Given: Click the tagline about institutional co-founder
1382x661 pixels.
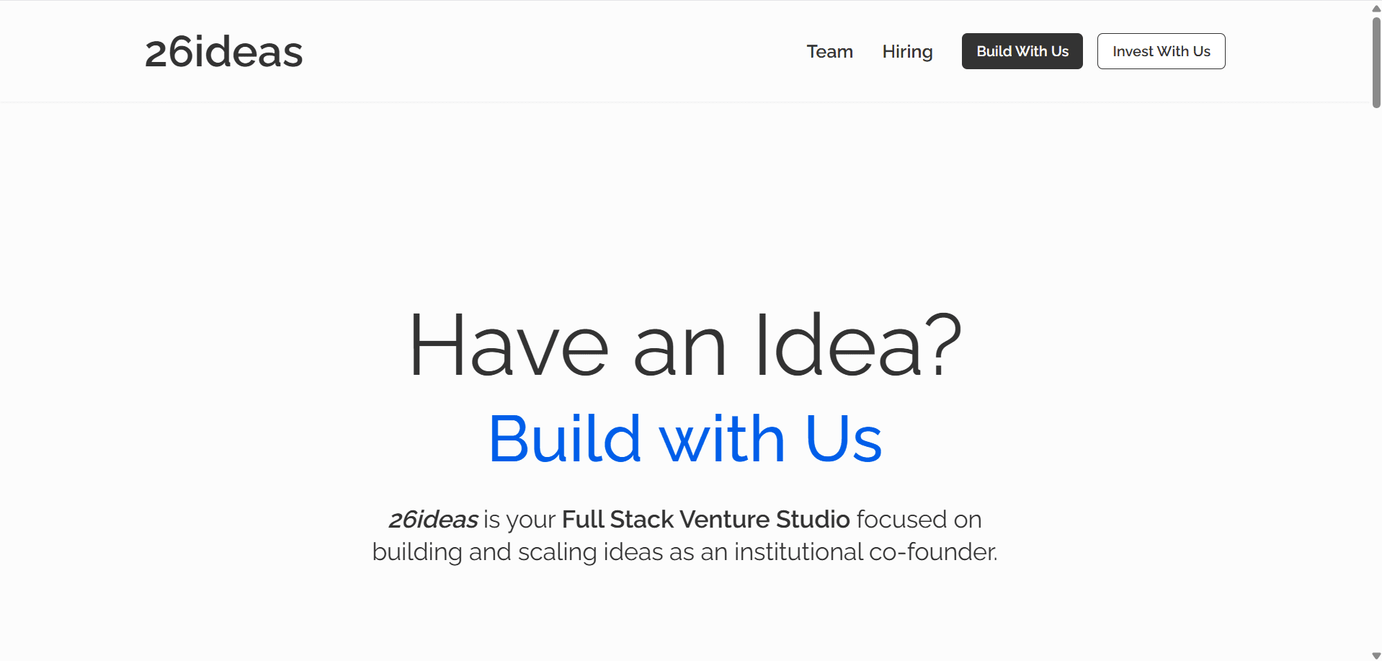Looking at the screenshot, I should click(x=684, y=551).
